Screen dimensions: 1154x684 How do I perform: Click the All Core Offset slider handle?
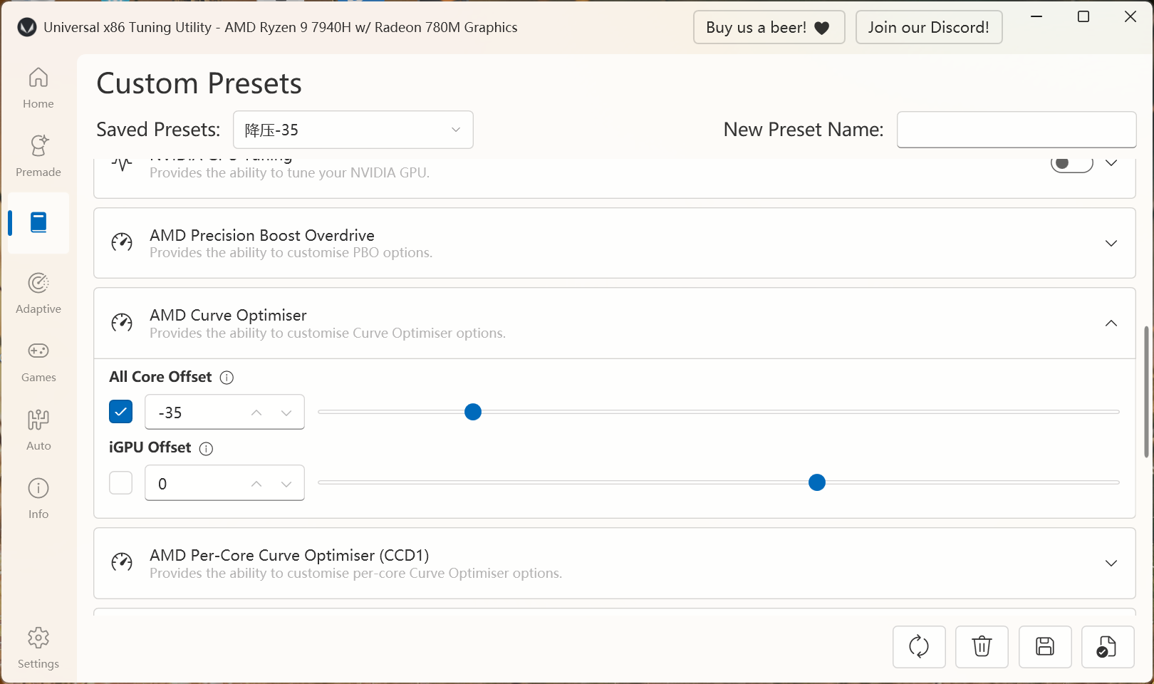click(x=473, y=412)
